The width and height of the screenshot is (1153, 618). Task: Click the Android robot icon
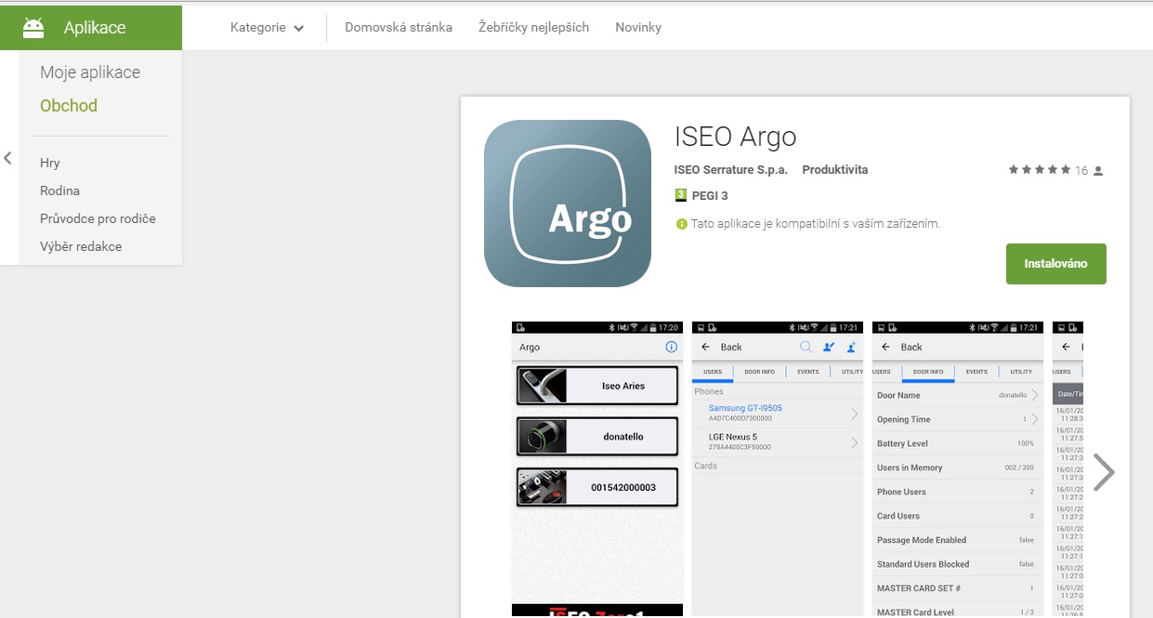(33, 28)
